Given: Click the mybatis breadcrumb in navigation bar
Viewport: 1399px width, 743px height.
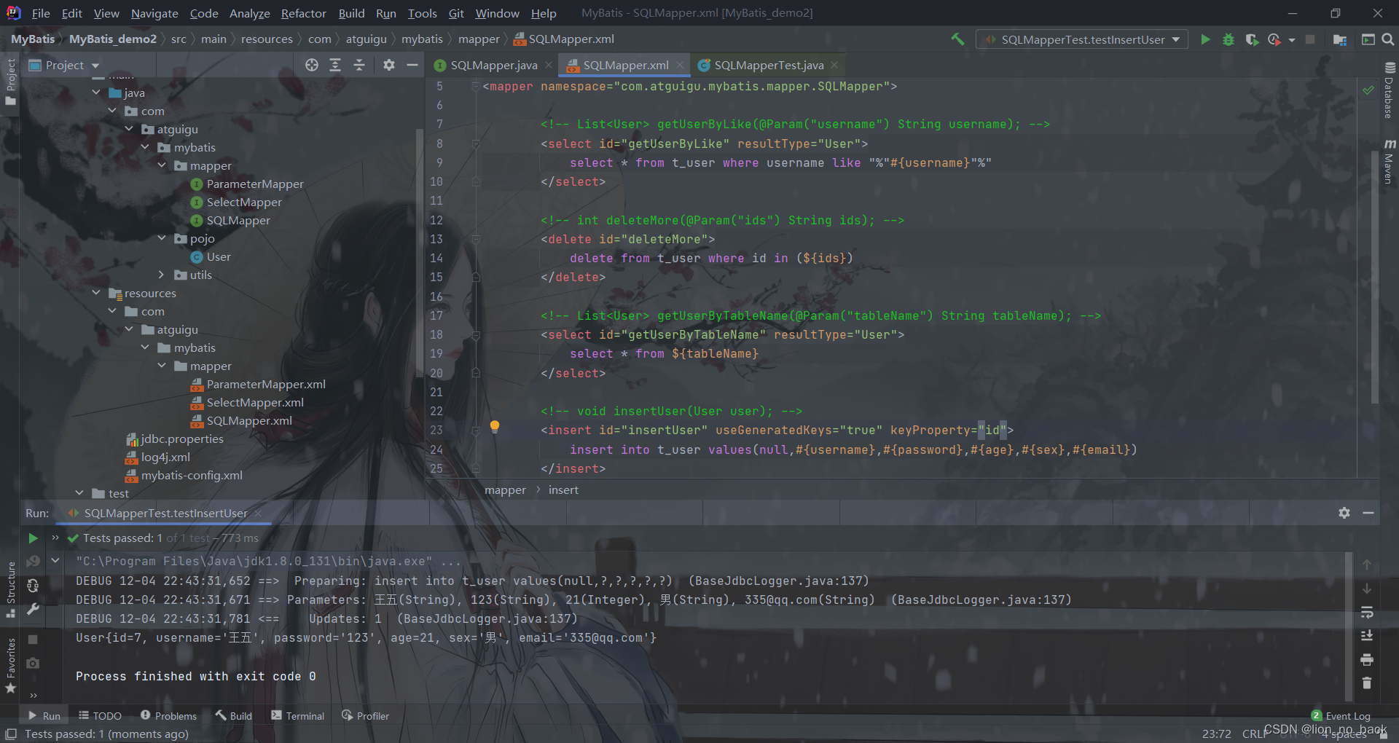Looking at the screenshot, I should pyautogui.click(x=422, y=39).
